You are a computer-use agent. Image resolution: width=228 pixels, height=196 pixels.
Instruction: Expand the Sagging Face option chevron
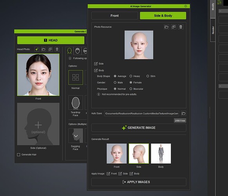click(76, 136)
